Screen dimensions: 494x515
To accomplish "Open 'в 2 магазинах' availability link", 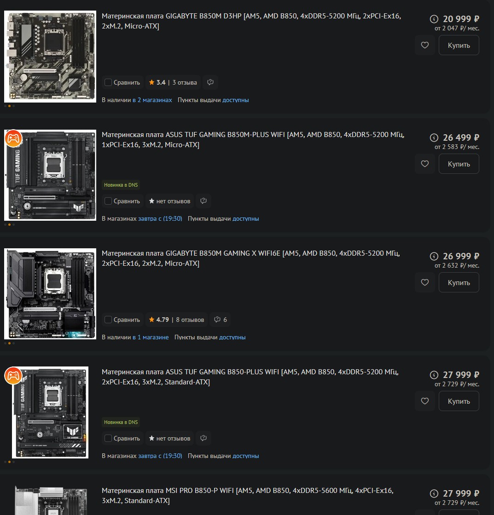I will pyautogui.click(x=152, y=100).
